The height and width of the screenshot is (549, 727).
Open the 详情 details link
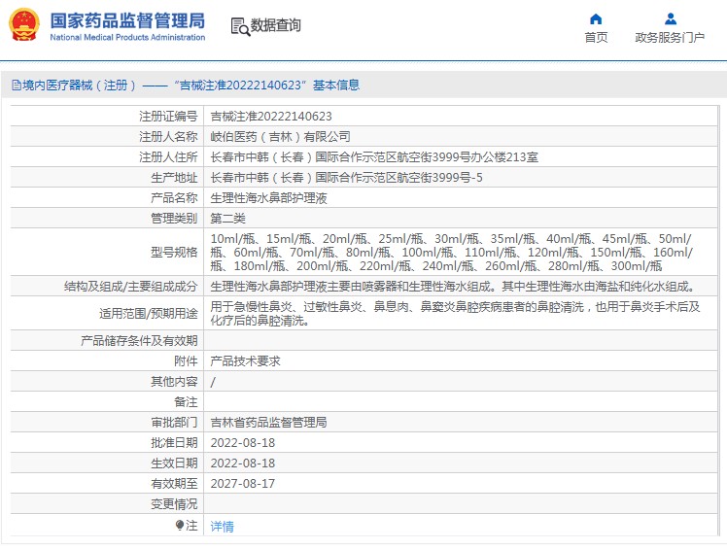(x=223, y=527)
